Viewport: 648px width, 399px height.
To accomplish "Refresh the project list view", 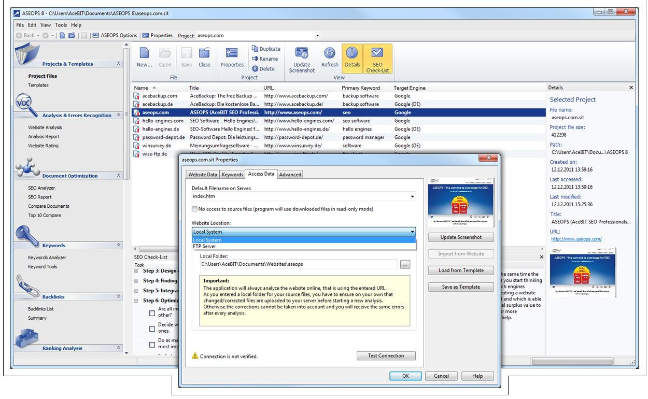I will [x=330, y=57].
